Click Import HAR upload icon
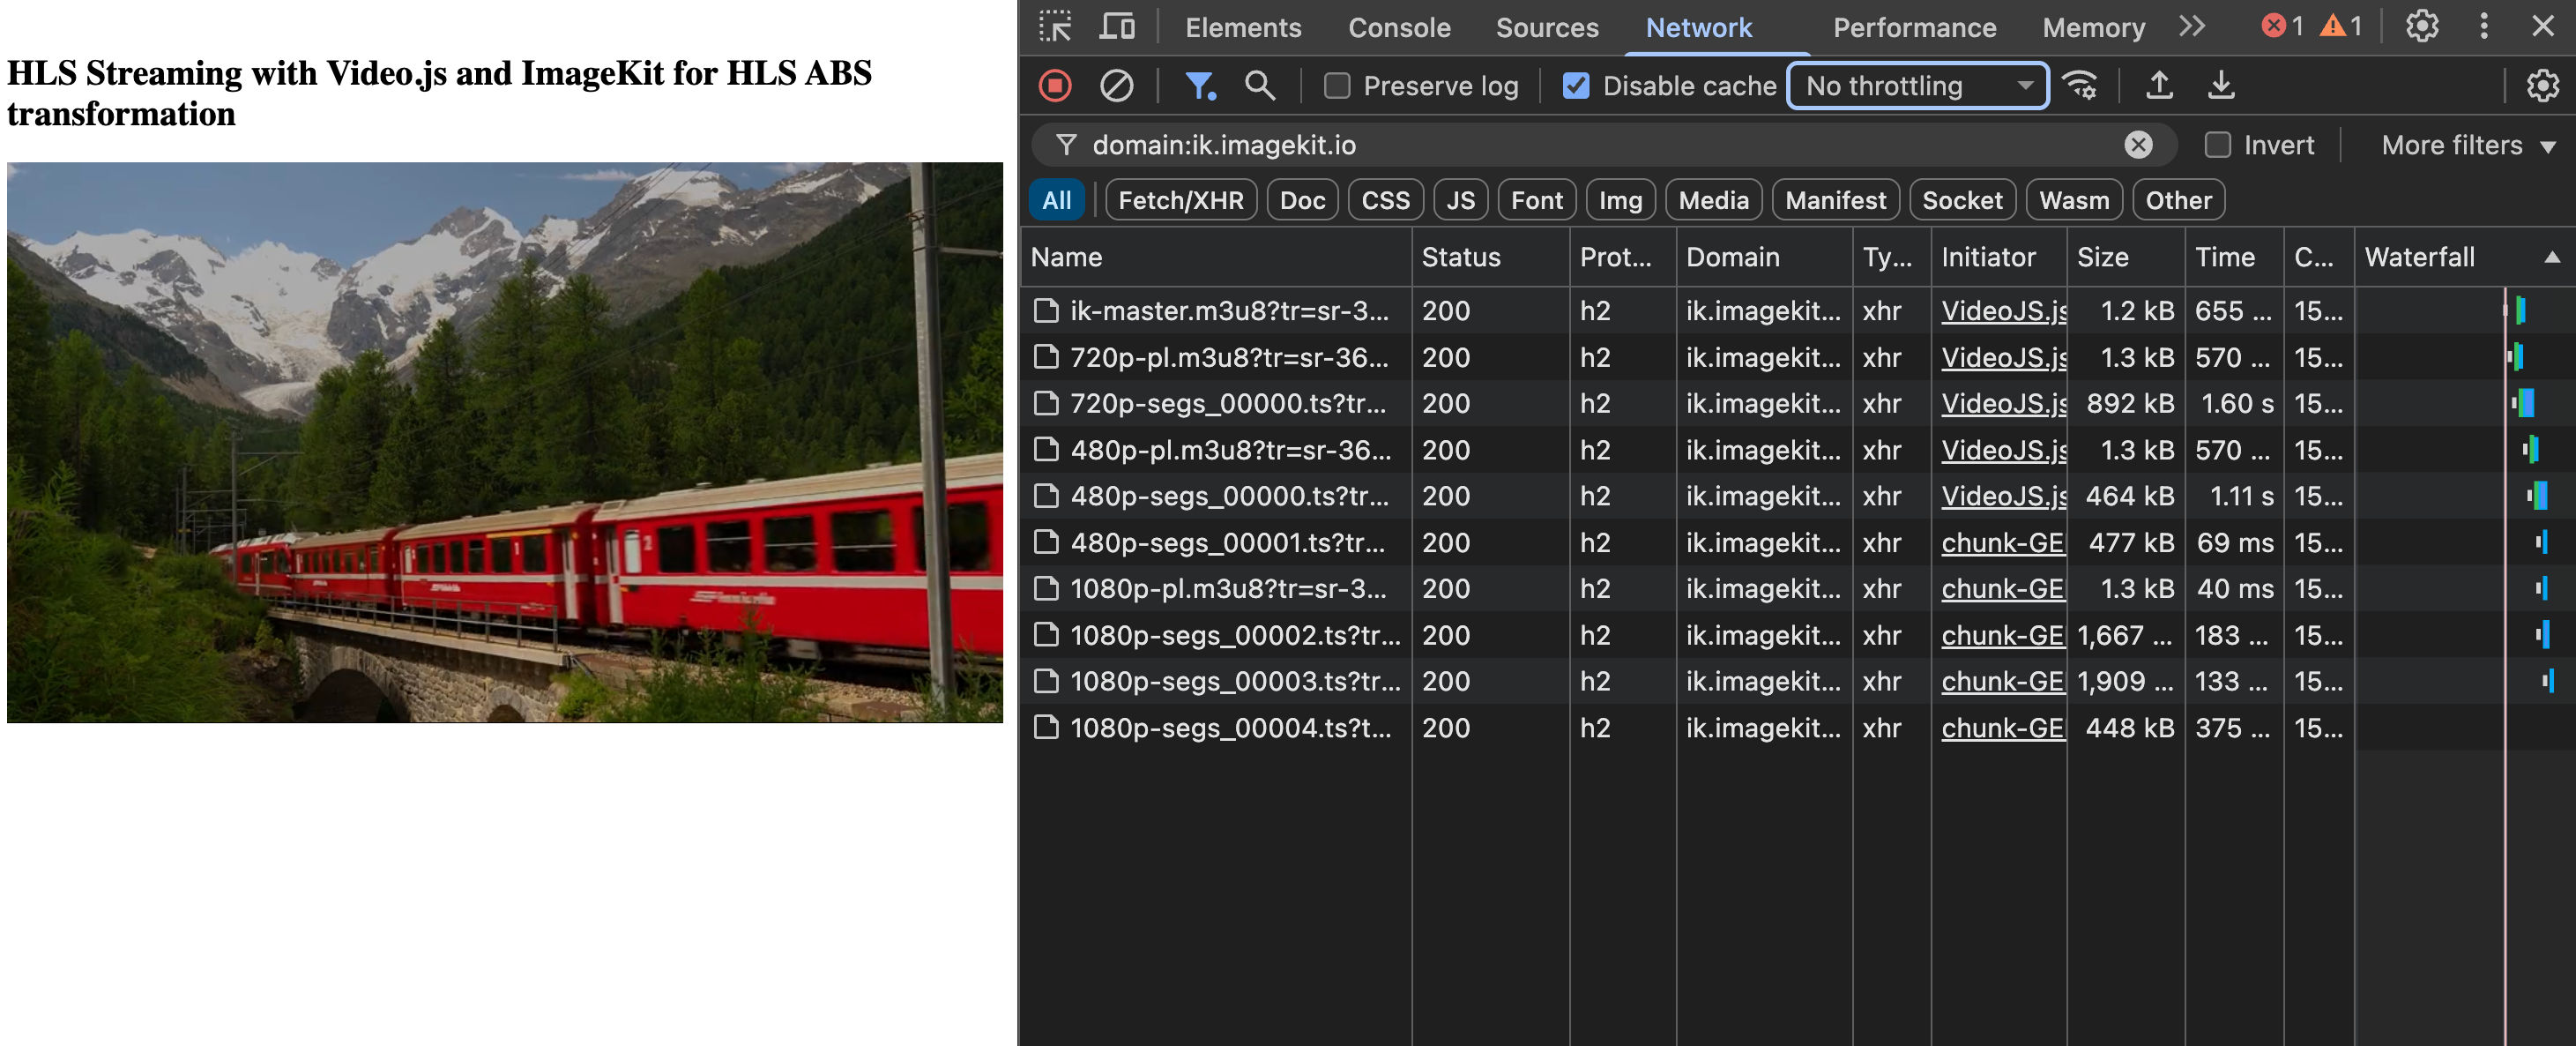The height and width of the screenshot is (1046, 2576). point(2159,86)
